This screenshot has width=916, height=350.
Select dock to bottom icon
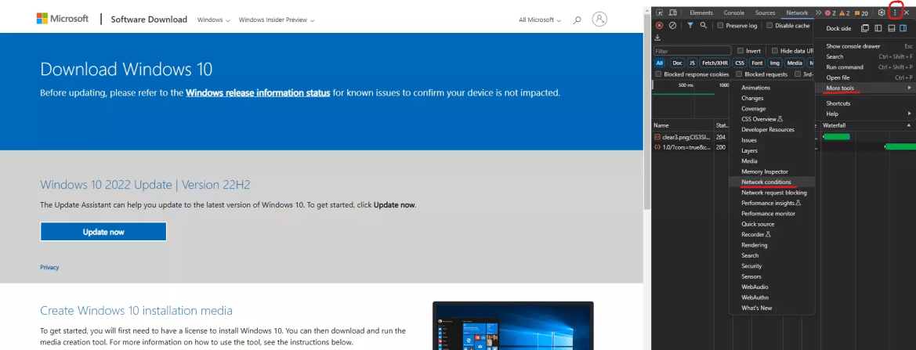pyautogui.click(x=892, y=28)
